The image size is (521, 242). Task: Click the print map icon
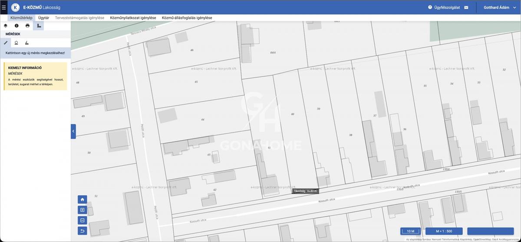tap(27, 26)
